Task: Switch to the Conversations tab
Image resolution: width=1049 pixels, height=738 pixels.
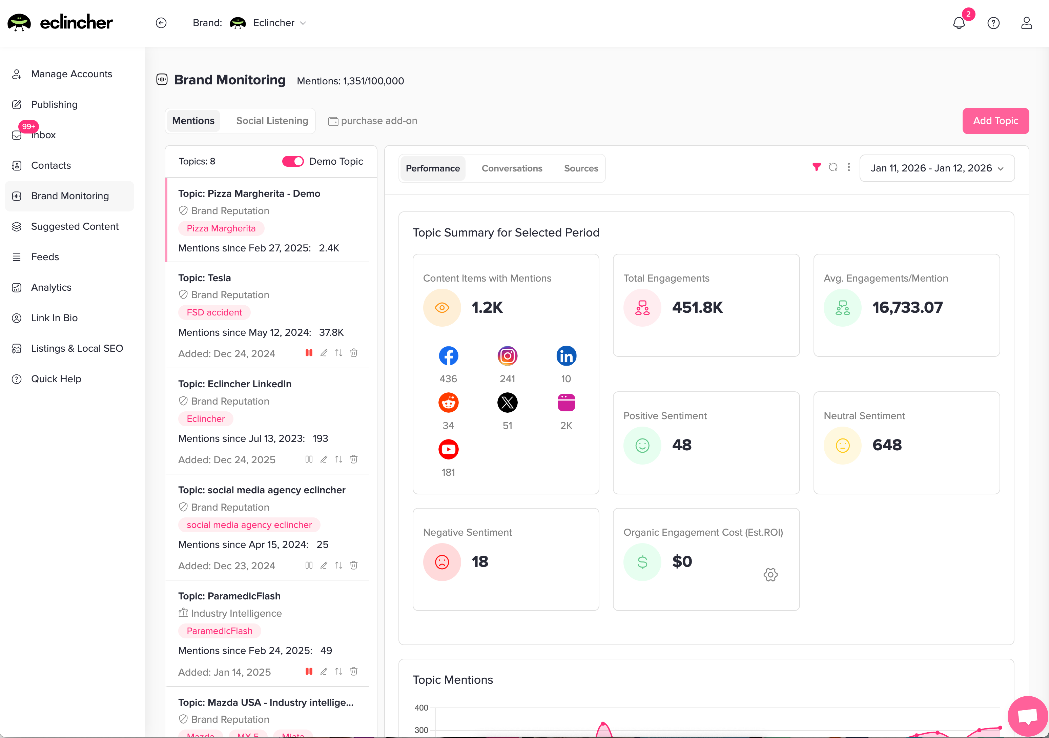Action: (512, 168)
